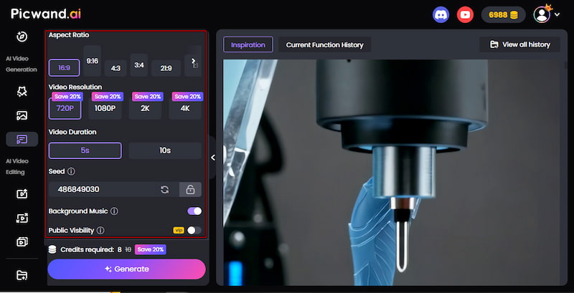Image resolution: width=574 pixels, height=293 pixels.
Task: Open the video extend icon in sidebar
Action: pos(22,218)
